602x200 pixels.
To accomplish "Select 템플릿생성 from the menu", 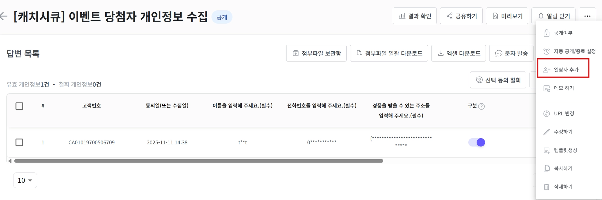I will pos(565,150).
